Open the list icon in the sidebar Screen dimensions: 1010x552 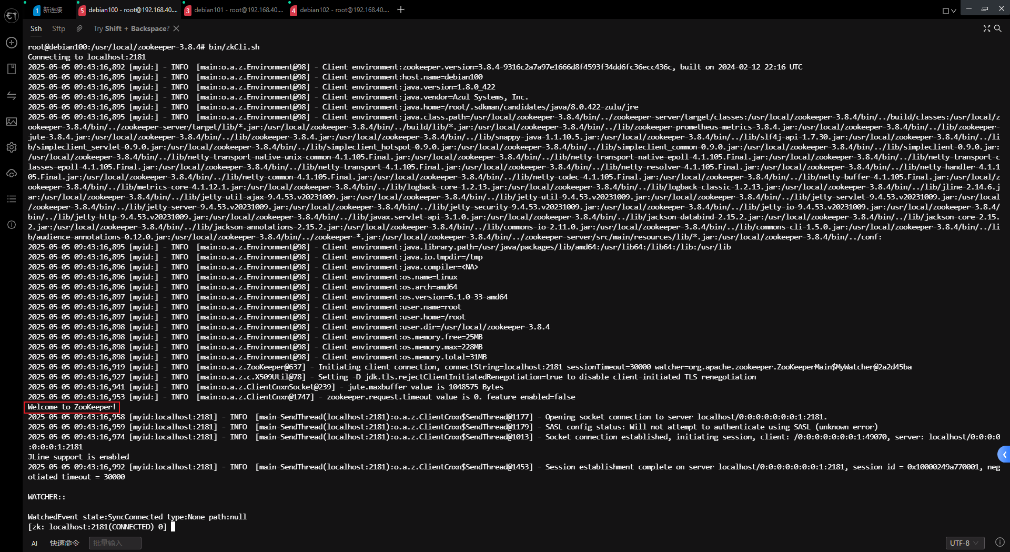tap(12, 199)
